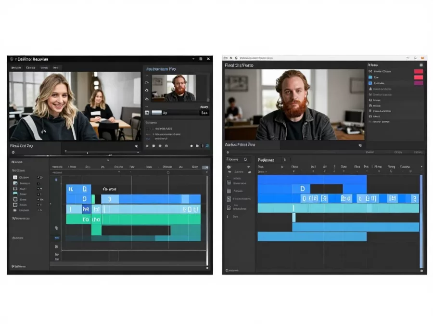
Task: Click the vertical scrollbar of the right window timeline
Action: point(421,221)
